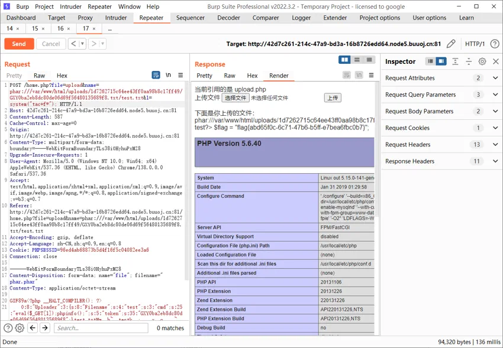Click the Burp Suite logo icon
The width and height of the screenshot is (503, 348).
(7, 6)
